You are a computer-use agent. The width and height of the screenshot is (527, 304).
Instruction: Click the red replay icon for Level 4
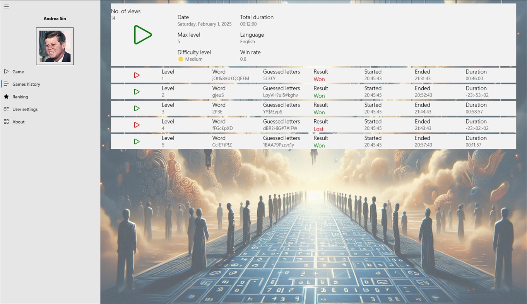point(137,125)
